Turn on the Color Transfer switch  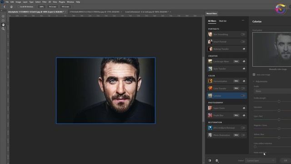pos(243,88)
